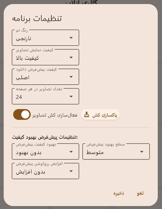Click the ذخیره save button
The width and height of the screenshot is (162, 209).
[x=119, y=193]
